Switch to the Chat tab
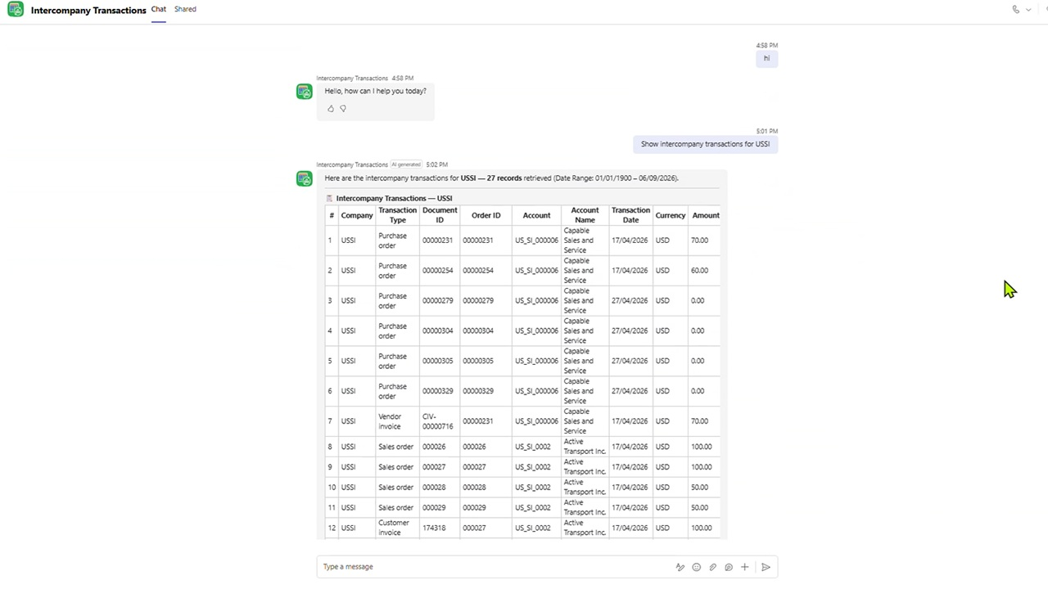 point(159,9)
